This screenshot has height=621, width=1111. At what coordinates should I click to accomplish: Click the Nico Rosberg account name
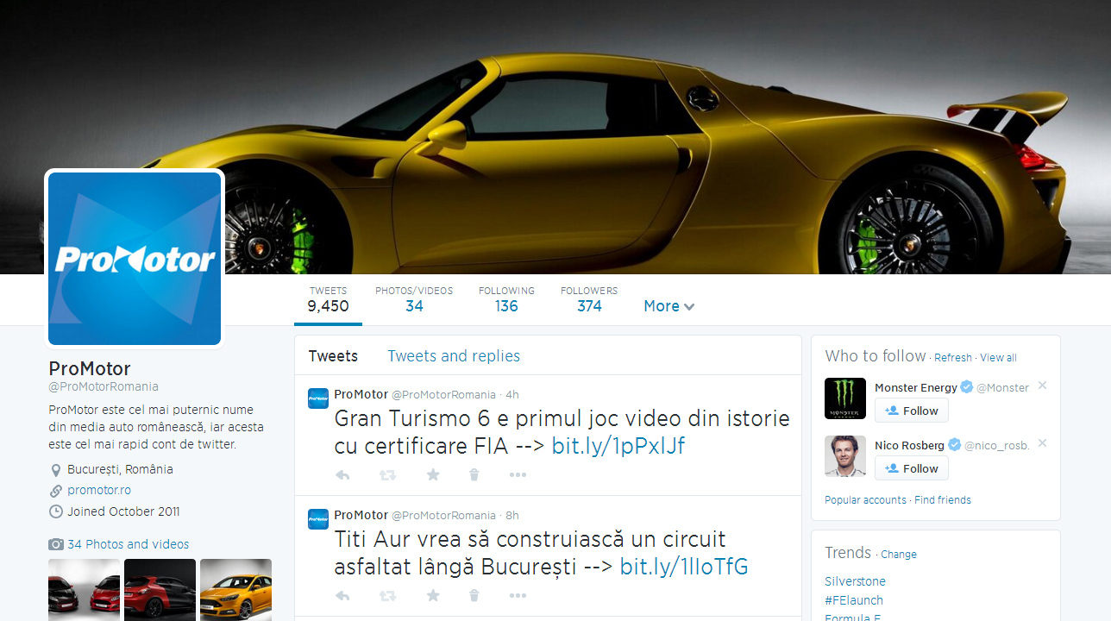coord(909,445)
